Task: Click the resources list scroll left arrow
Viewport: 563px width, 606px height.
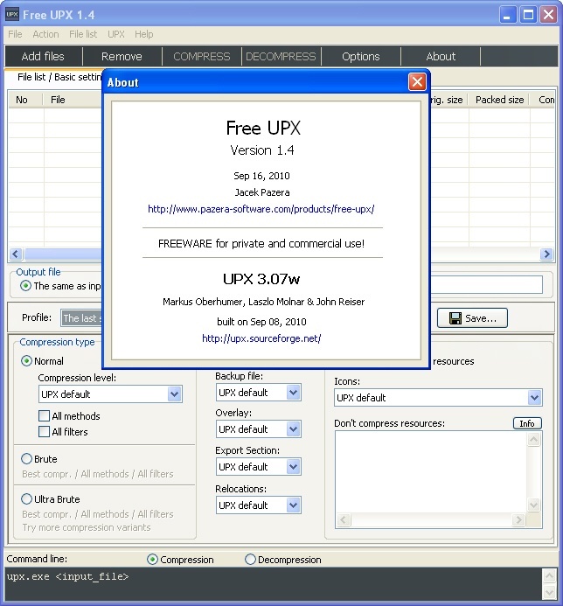Action: click(344, 520)
